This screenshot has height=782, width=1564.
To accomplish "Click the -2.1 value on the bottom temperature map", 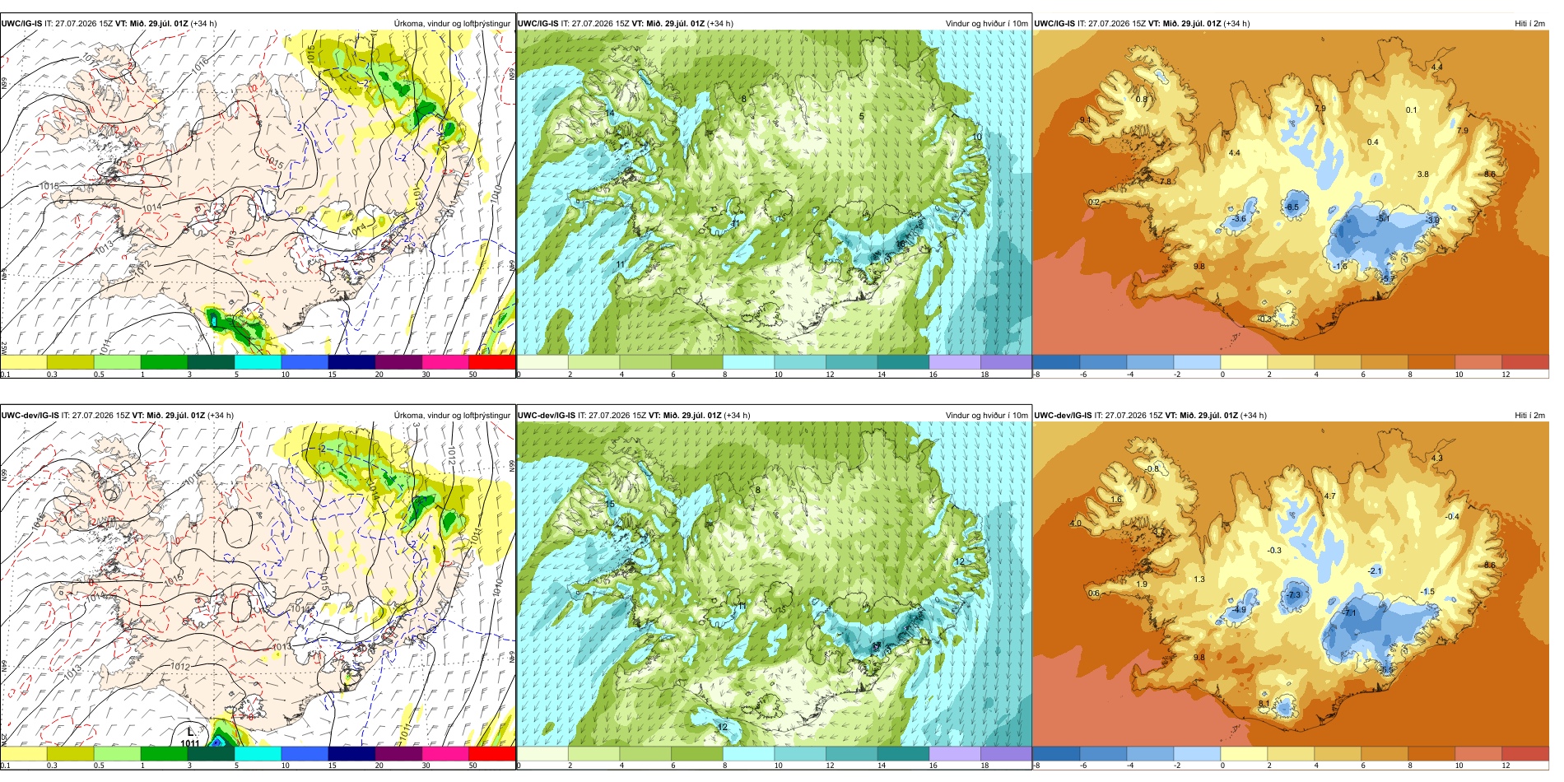I will [x=1375, y=571].
